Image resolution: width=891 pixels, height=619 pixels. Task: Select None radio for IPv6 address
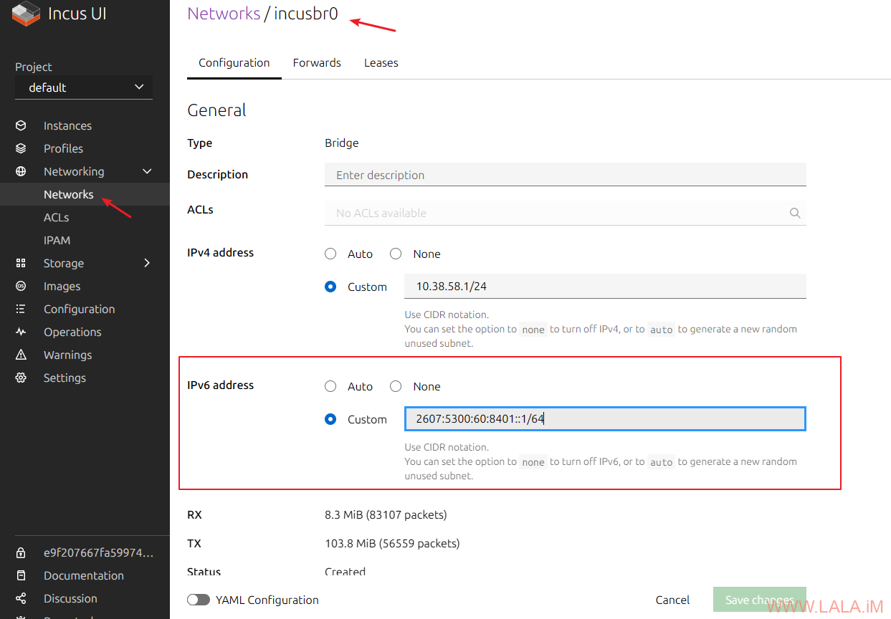click(396, 386)
